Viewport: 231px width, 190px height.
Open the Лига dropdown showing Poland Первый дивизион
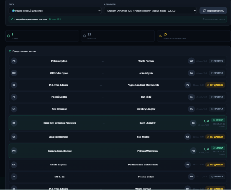pos(55,11)
